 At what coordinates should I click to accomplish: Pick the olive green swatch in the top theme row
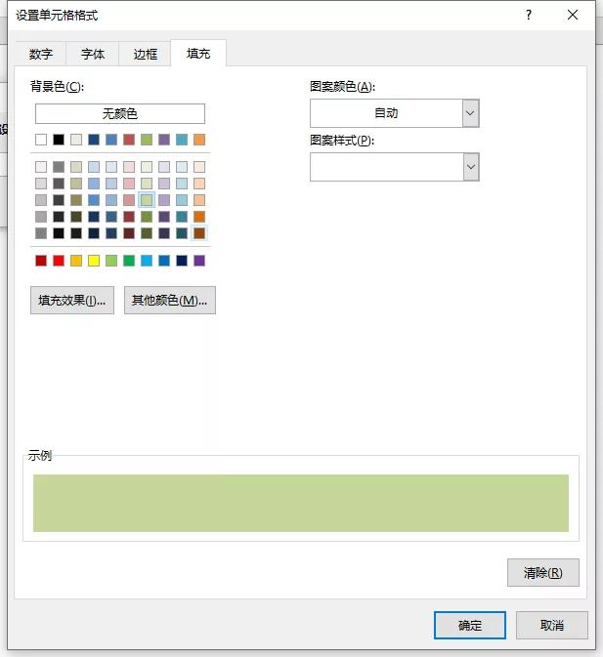(147, 140)
